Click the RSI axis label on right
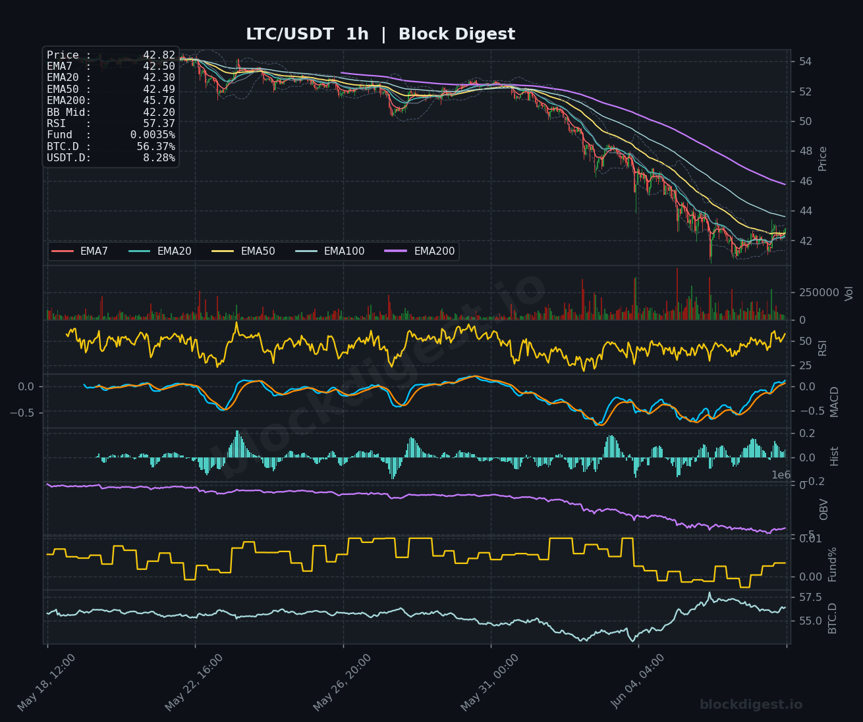This screenshot has width=863, height=722. (823, 348)
